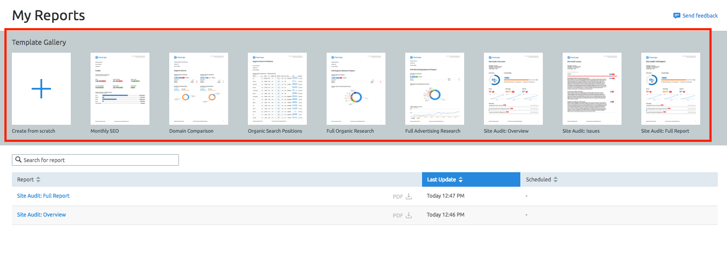Click the Send feedback chat icon
Viewport: 727px width, 257px height.
pyautogui.click(x=676, y=16)
